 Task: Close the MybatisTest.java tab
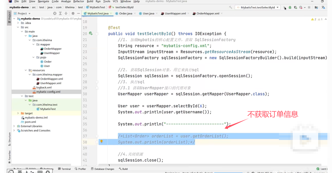click(x=111, y=13)
